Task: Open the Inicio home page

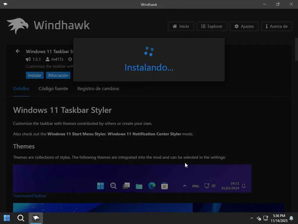Action: pos(181,26)
